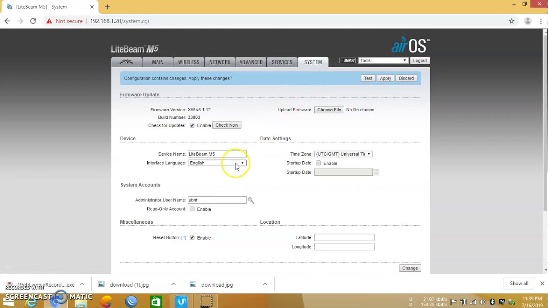The height and width of the screenshot is (308, 548).
Task: Toggle Check for Updates Enable checkbox
Action: coord(192,125)
